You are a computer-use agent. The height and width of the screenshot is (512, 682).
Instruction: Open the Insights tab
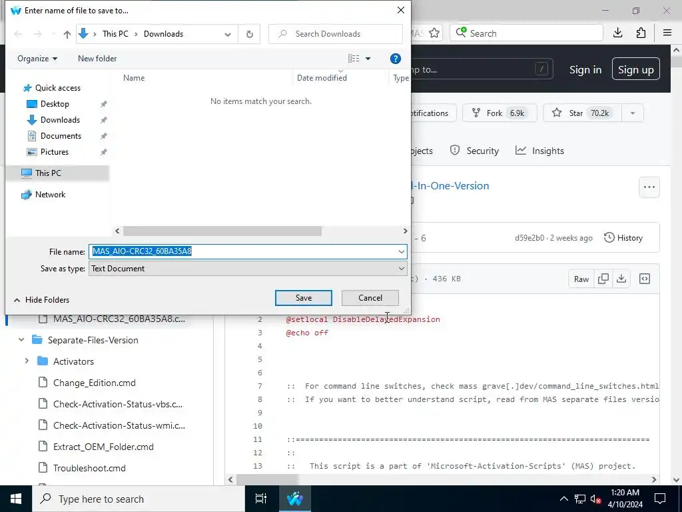click(539, 151)
